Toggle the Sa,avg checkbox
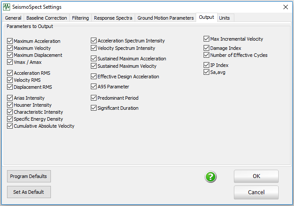The image size is (294, 206). [x=207, y=72]
